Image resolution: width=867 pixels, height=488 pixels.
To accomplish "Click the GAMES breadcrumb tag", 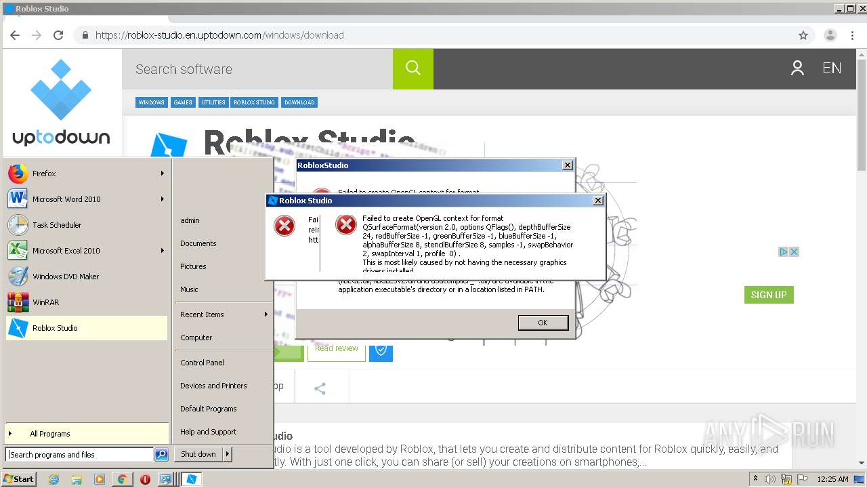I will (x=183, y=102).
